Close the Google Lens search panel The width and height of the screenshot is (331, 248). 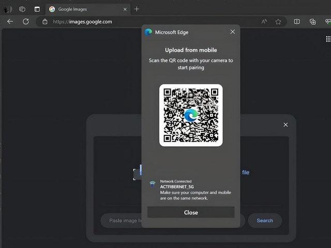coord(285,125)
